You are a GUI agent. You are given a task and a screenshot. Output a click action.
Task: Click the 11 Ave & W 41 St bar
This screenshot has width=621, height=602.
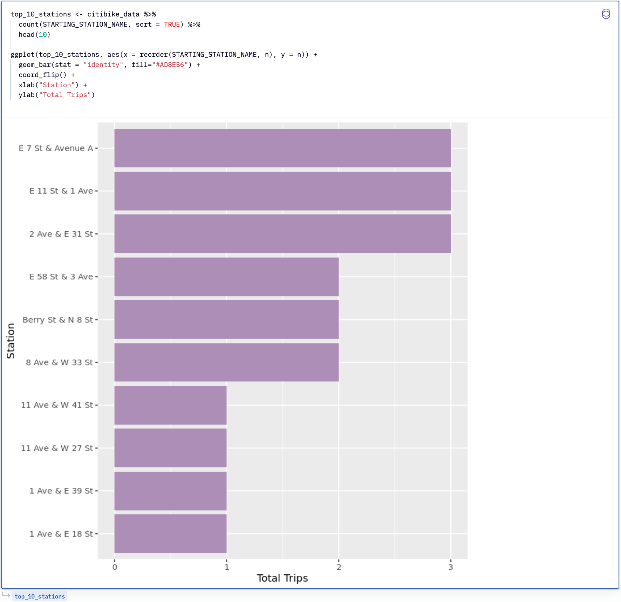[170, 405]
